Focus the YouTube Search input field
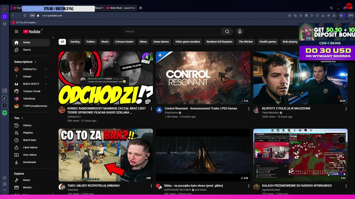The width and height of the screenshot is (355, 199). (172, 32)
